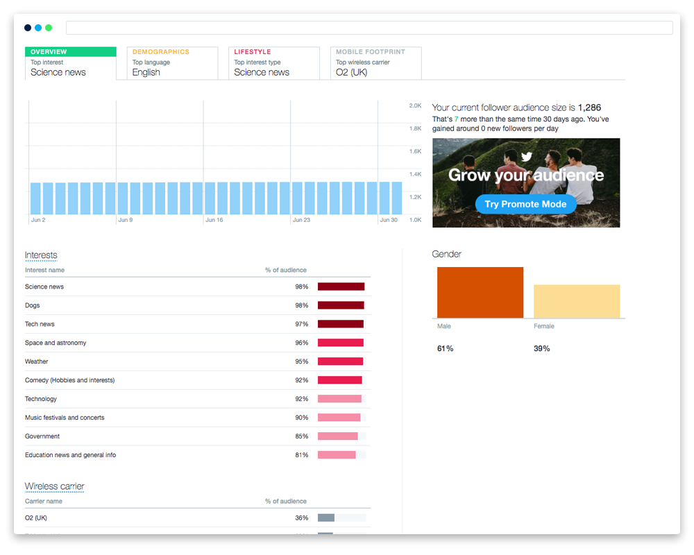Switch to the Demographics tab
694x555 pixels.
point(172,63)
